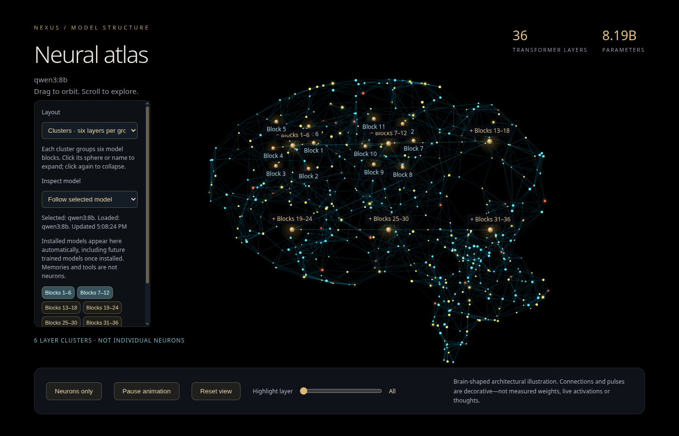Click the 36 transformer layers stat
679x436 pixels.
550,41
